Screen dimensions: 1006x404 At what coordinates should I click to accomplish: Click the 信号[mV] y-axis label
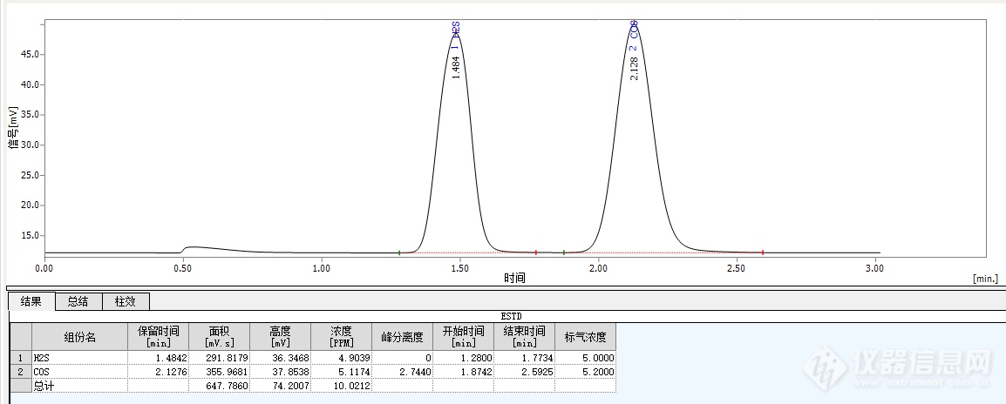point(13,129)
